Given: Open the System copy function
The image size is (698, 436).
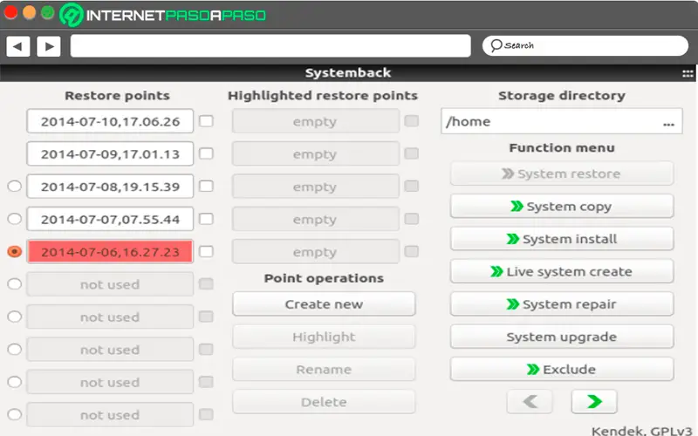Looking at the screenshot, I should coord(562,207).
